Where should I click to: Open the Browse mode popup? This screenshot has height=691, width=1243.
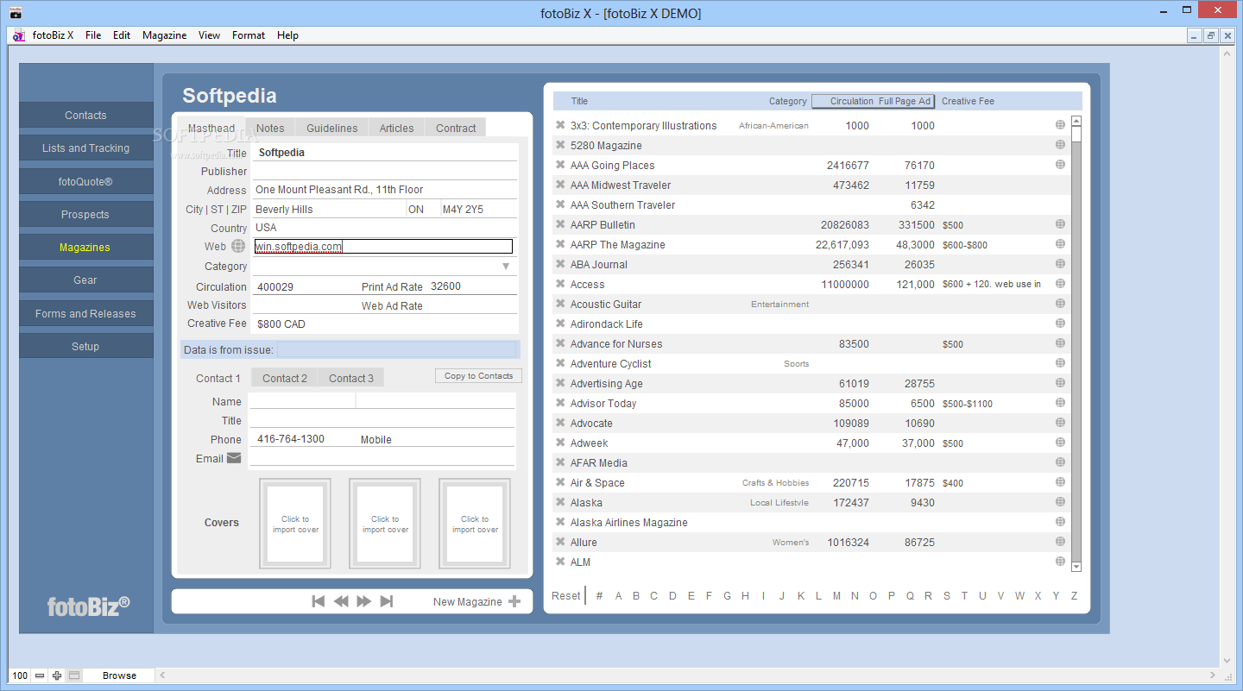[x=119, y=675]
